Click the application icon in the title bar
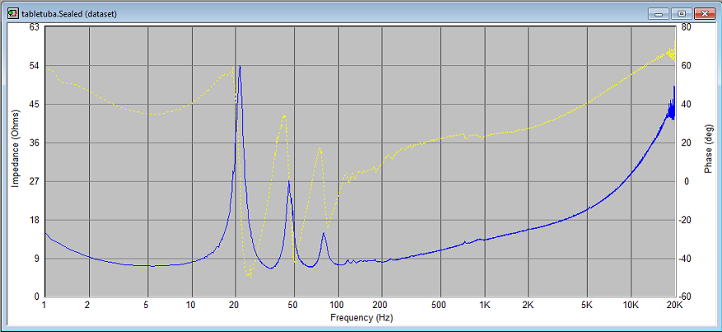The width and height of the screenshot is (722, 332). (12, 13)
